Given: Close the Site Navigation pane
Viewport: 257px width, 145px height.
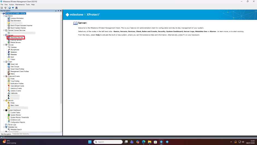Looking at the screenshot, I should click(x=61, y=11).
